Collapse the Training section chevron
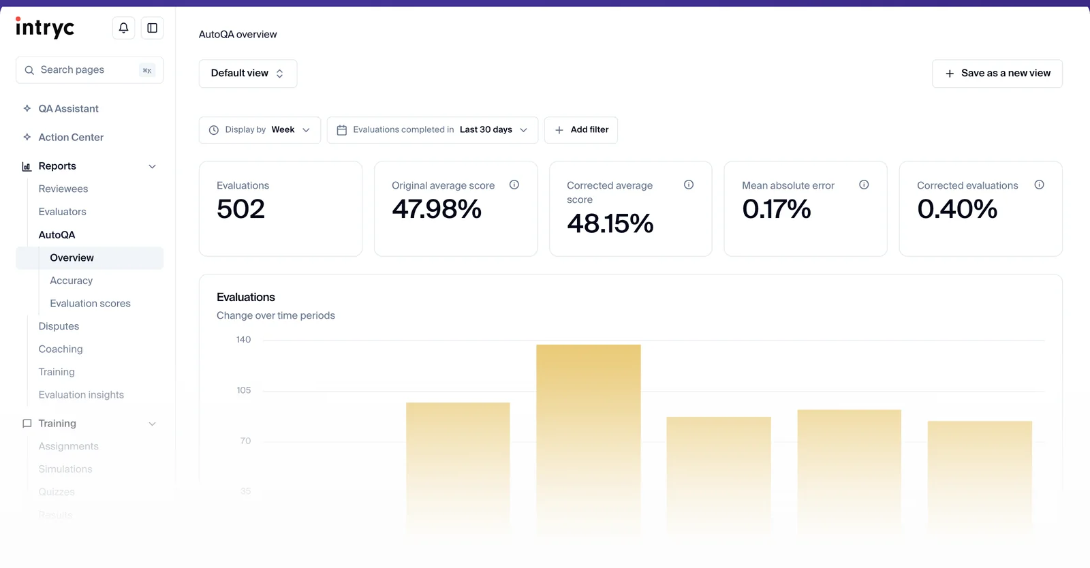Screen dimensions: 1090x568 coord(153,424)
